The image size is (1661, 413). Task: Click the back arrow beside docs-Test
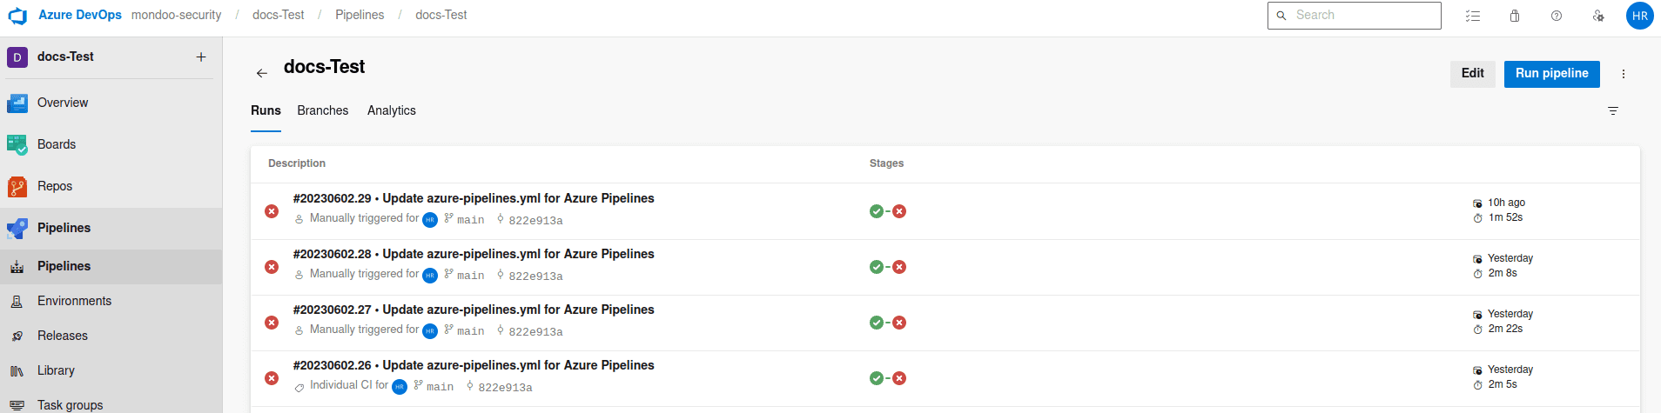coord(262,73)
